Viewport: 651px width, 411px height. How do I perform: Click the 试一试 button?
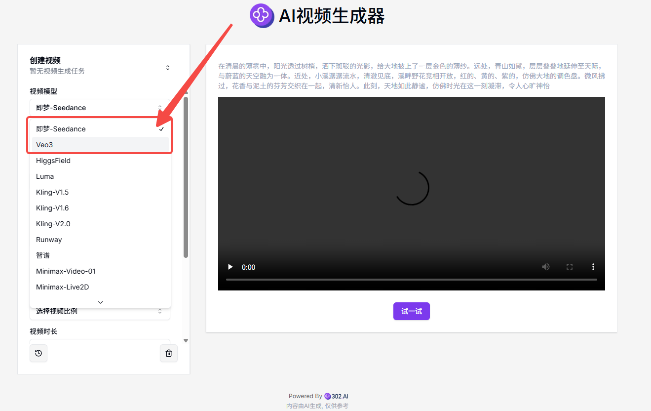pos(412,311)
